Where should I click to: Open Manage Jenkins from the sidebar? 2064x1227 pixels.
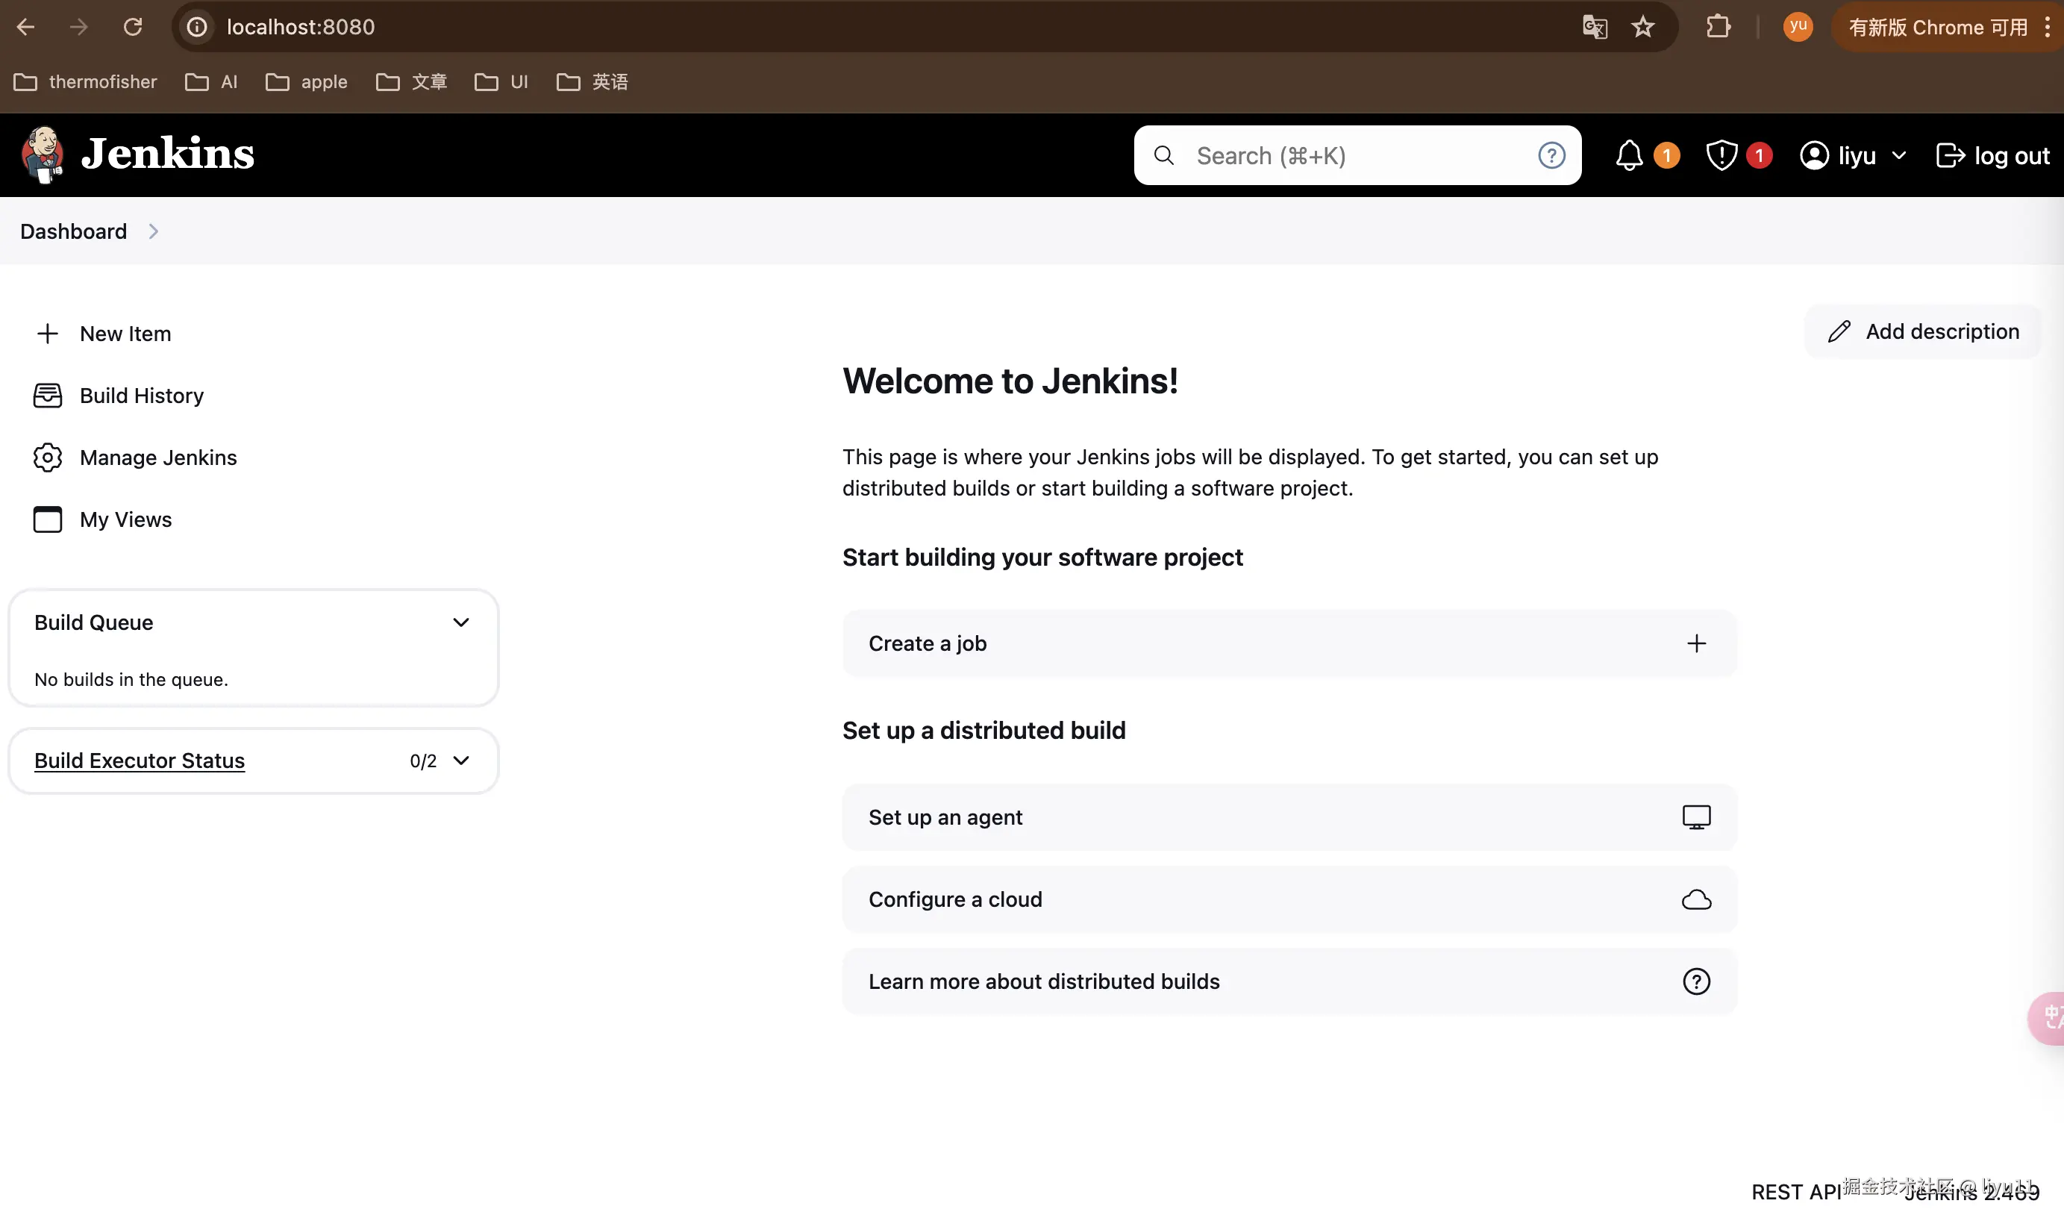pos(157,458)
